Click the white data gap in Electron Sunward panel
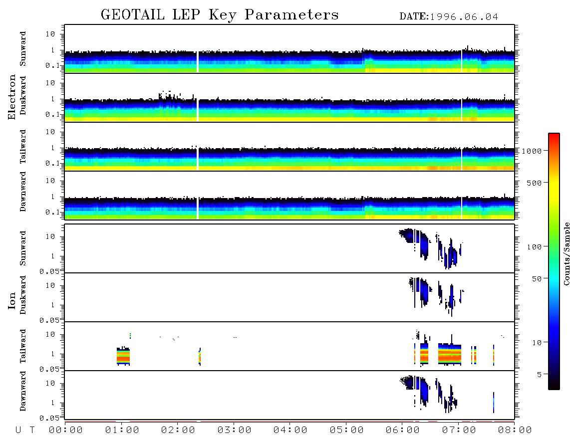Image resolution: width=570 pixels, height=439 pixels. [197, 62]
